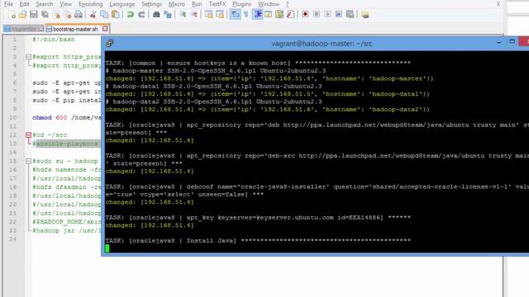Viewport: 529px width, 297px height.
Task: Open the Plugins menu
Action: (242, 4)
